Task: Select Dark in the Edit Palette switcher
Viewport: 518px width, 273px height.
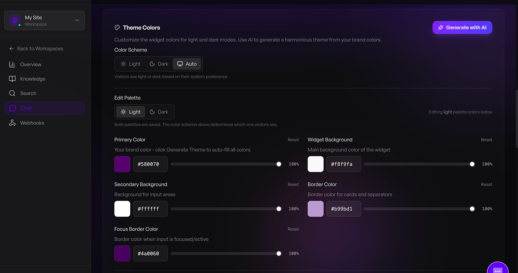Action: coord(160,112)
